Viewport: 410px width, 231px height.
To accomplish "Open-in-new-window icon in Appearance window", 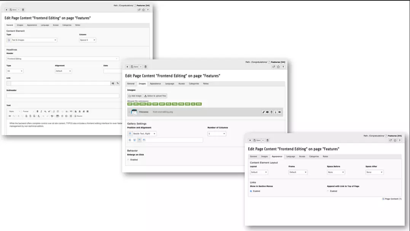I will (390, 140).
